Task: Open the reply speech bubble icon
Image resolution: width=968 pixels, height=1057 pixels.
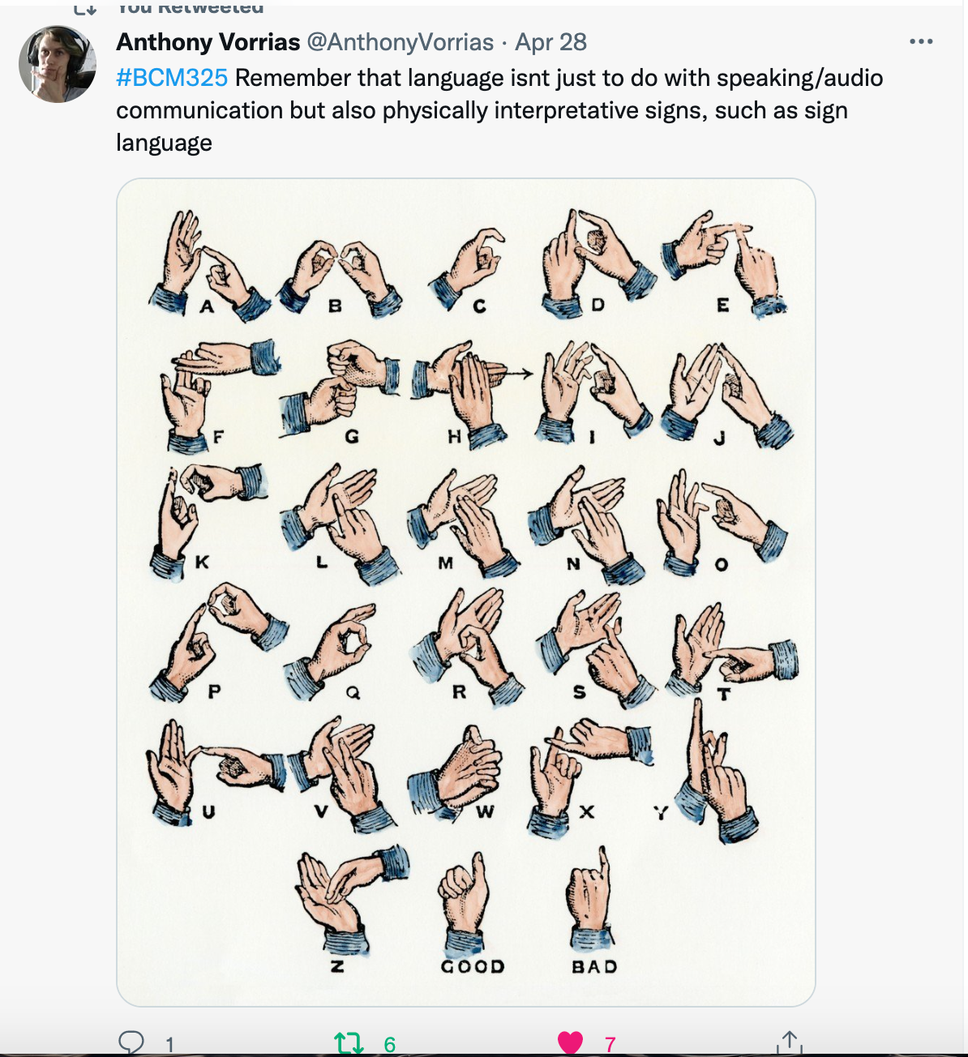Action: click(131, 1042)
